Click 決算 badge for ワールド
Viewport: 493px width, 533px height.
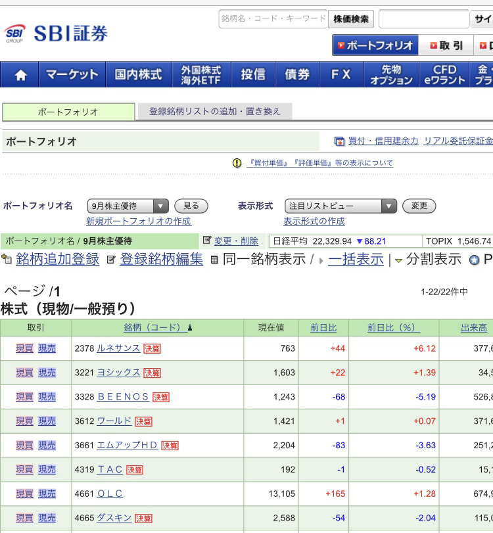[x=143, y=421]
